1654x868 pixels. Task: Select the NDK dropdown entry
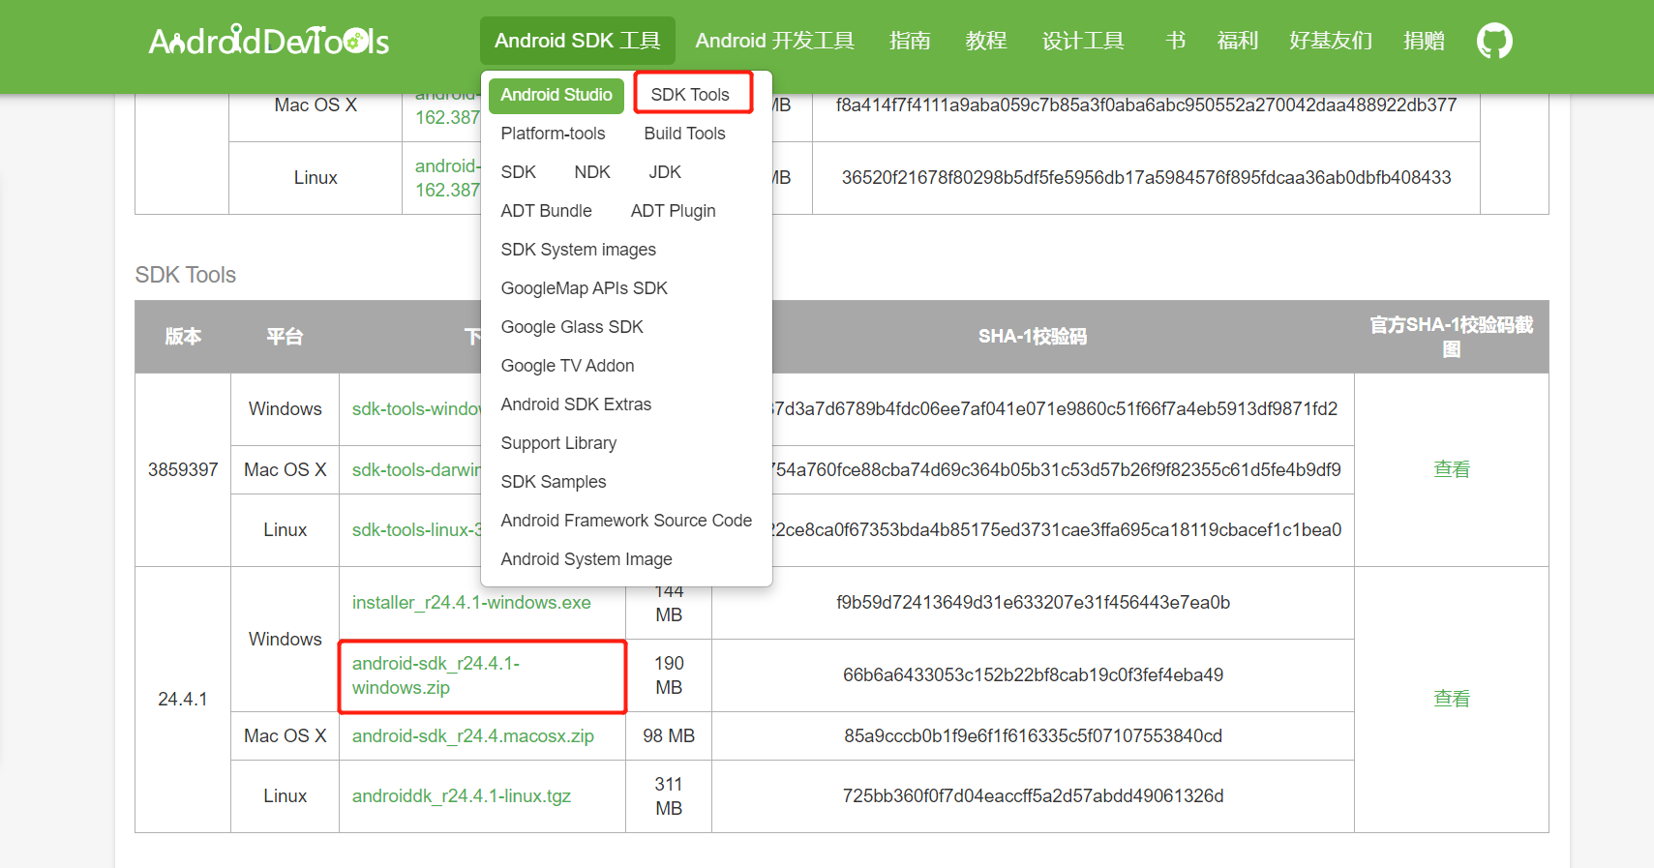592,172
